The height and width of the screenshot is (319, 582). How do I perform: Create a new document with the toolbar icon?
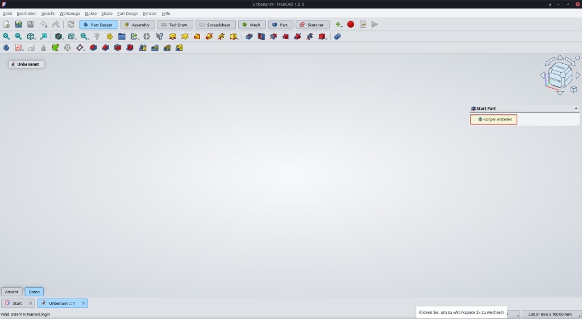point(6,24)
